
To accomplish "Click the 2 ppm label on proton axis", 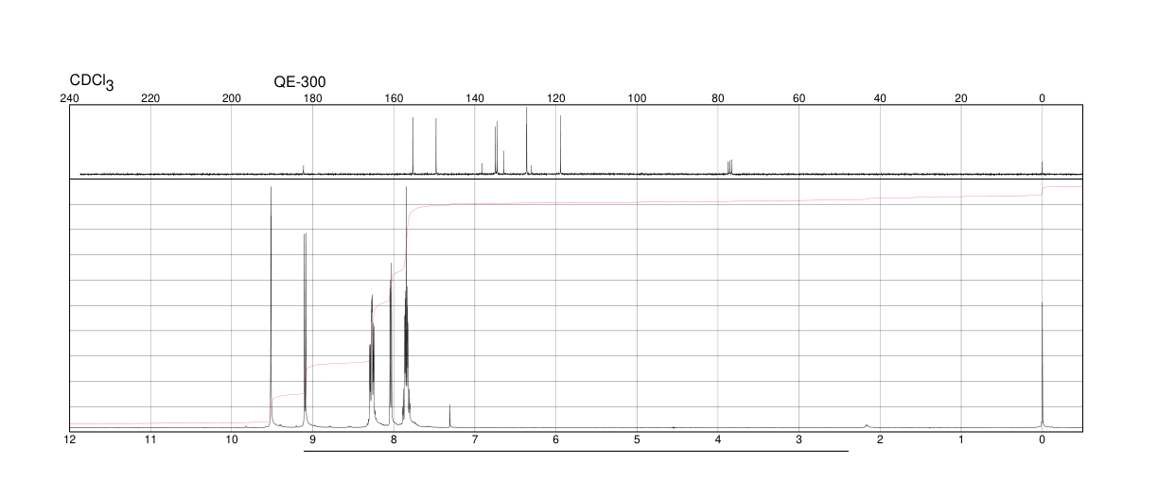I will [x=880, y=439].
